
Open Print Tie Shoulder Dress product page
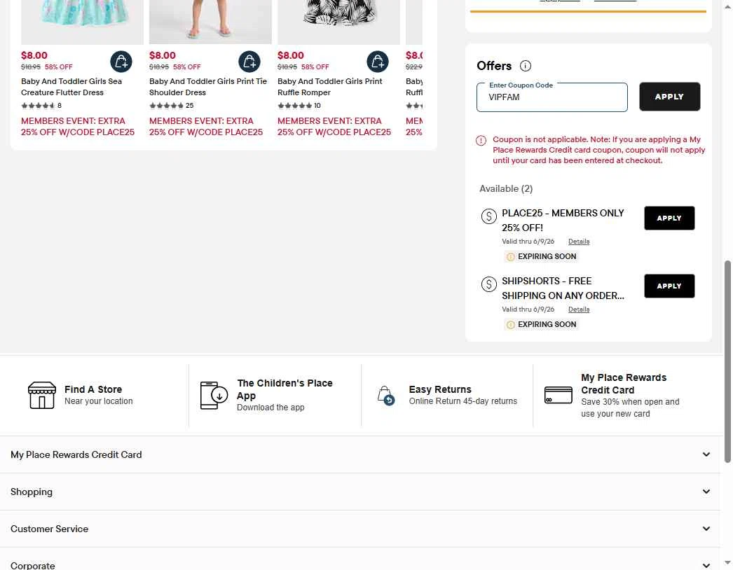click(x=208, y=87)
